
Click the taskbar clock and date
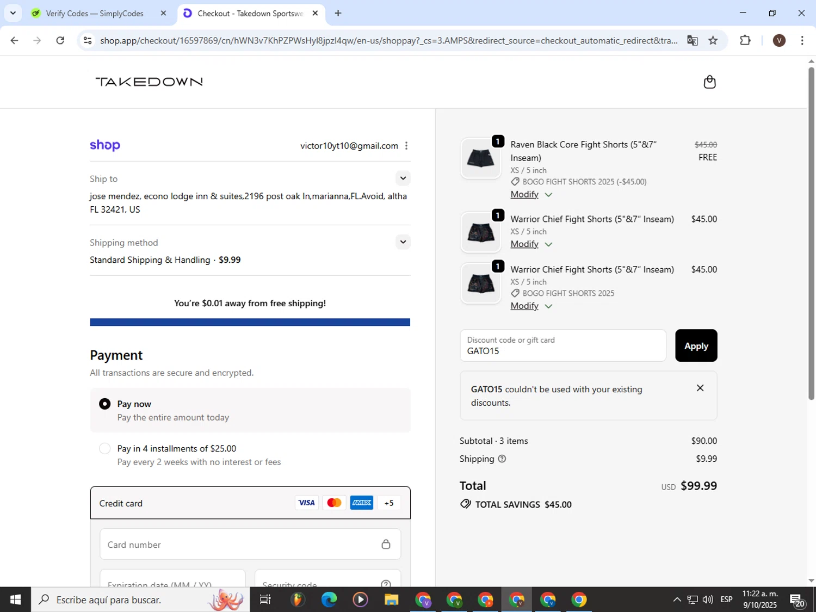pyautogui.click(x=760, y=599)
